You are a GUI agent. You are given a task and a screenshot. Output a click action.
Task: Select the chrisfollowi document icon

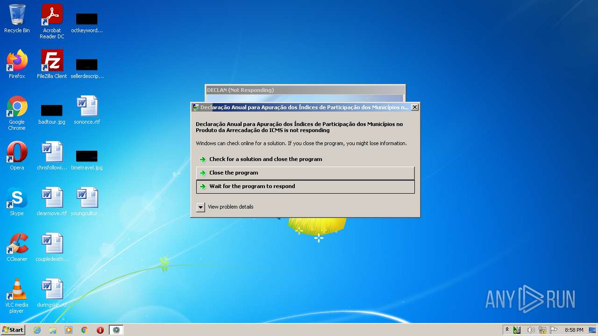pyautogui.click(x=52, y=156)
